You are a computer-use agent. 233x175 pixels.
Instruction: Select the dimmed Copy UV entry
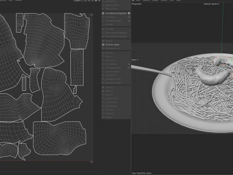109,87
